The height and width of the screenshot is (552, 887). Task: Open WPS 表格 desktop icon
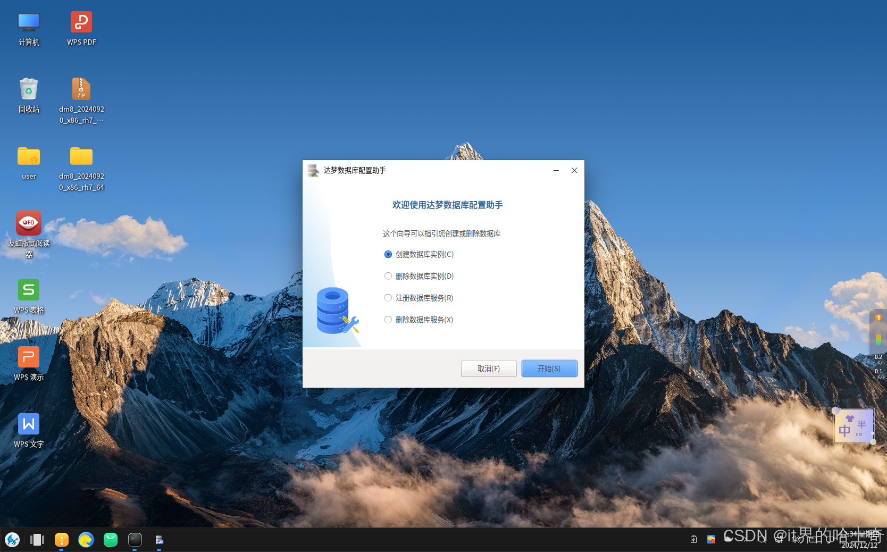coord(29,297)
